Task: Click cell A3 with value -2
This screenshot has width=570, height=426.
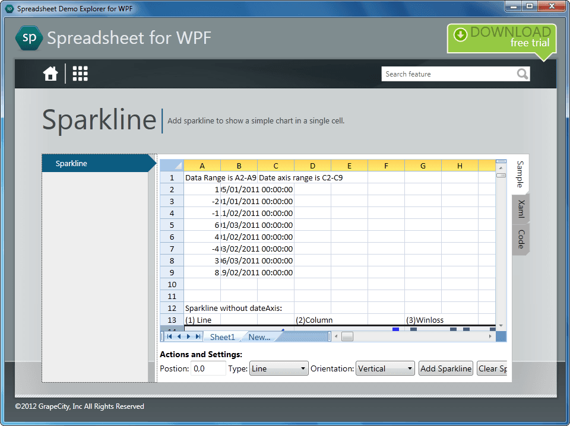Action: pyautogui.click(x=202, y=202)
